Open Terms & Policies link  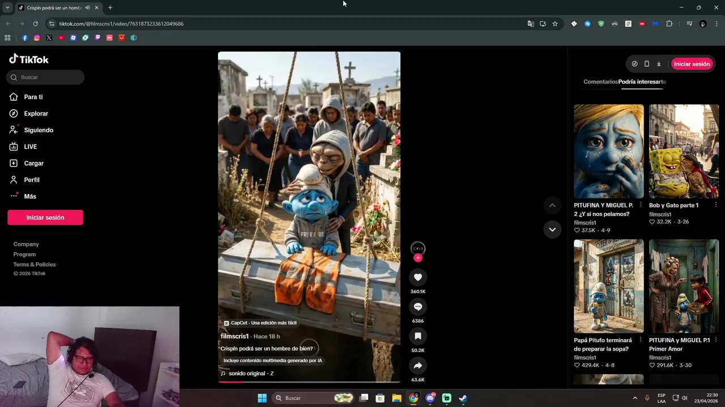(x=35, y=265)
